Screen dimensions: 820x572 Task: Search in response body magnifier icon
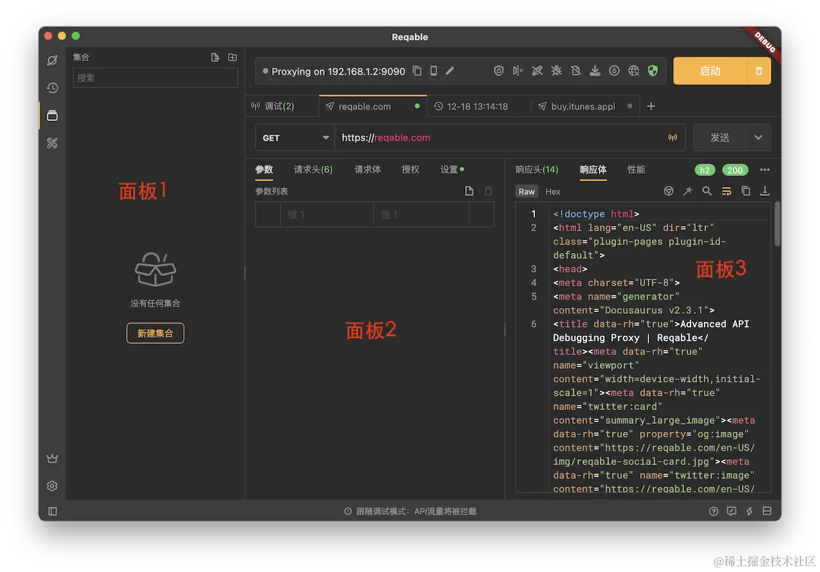tap(707, 191)
